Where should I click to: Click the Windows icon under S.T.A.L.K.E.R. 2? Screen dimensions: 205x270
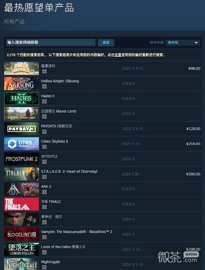[x=45, y=177]
